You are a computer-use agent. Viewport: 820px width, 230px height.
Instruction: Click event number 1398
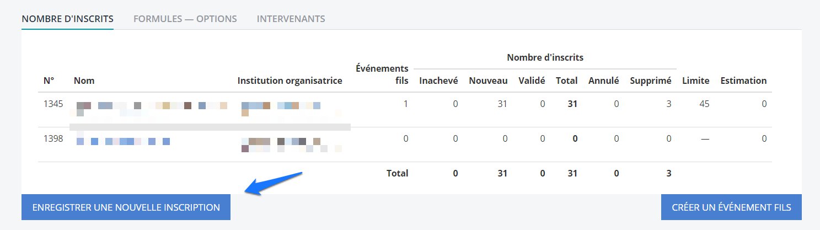[x=53, y=139]
